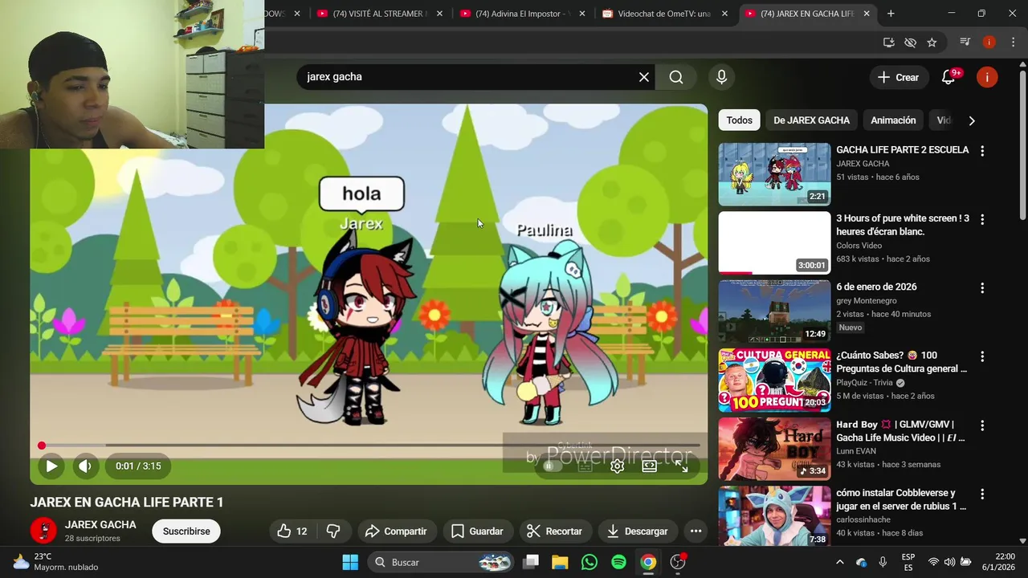This screenshot has width=1028, height=578.
Task: Select the Todos filter chip
Action: (739, 120)
